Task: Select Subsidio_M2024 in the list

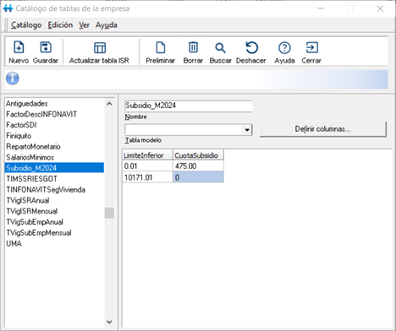Action: point(54,168)
